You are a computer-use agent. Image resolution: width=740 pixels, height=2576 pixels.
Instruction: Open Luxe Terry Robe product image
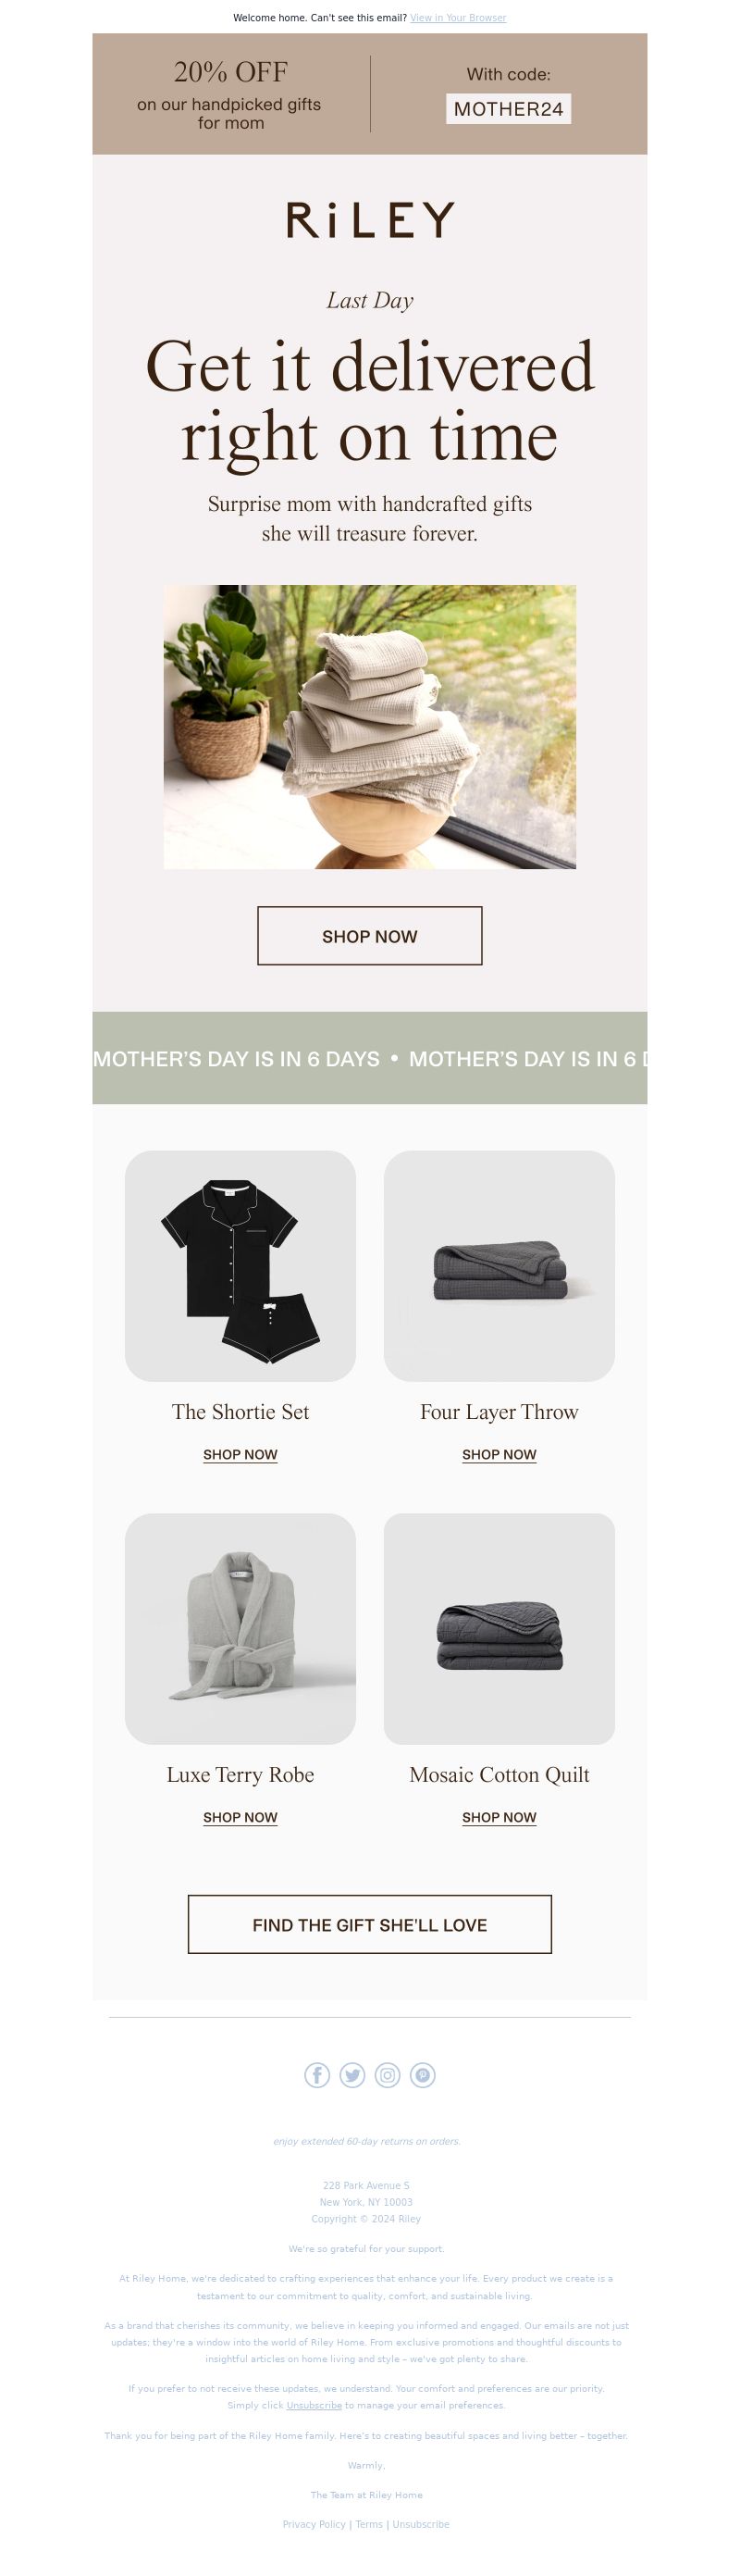point(240,1629)
